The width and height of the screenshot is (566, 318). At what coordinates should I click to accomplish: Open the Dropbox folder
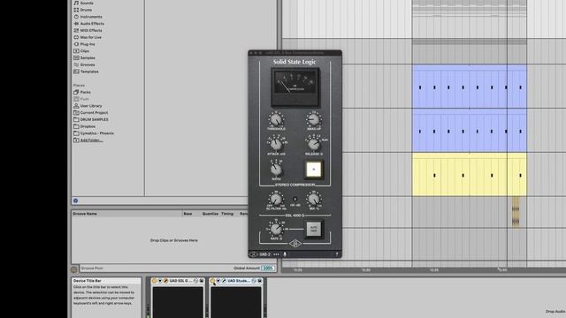pos(88,126)
